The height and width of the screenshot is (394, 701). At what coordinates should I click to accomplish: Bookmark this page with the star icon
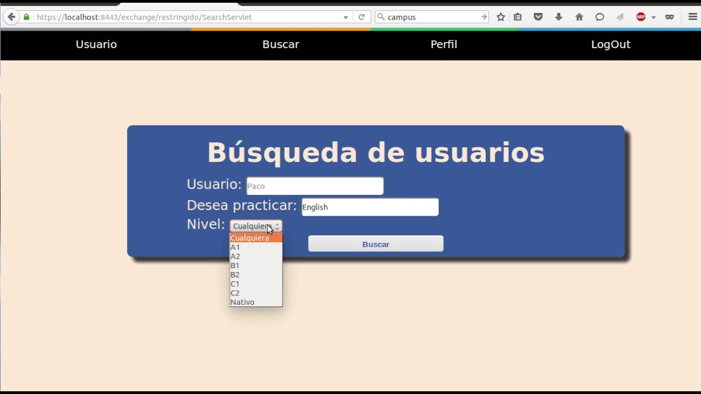click(x=501, y=17)
